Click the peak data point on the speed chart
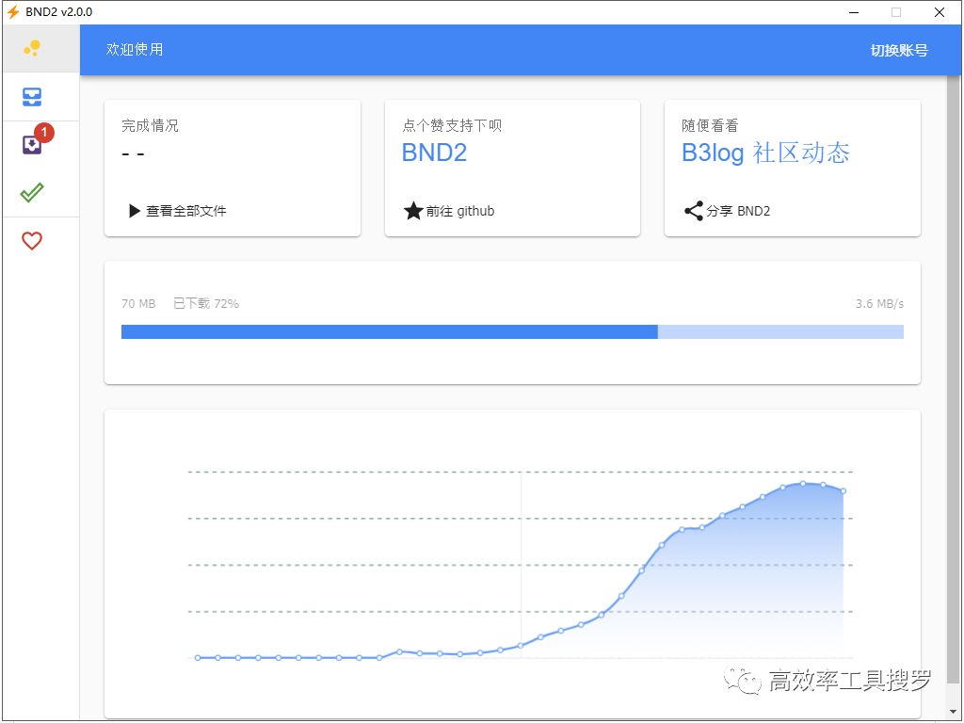Image resolution: width=964 pixels, height=723 pixels. click(805, 486)
